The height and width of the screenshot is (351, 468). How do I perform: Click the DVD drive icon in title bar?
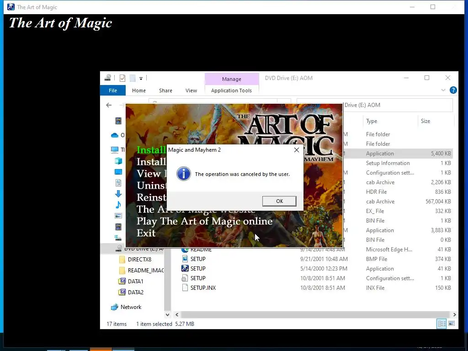[x=108, y=78]
